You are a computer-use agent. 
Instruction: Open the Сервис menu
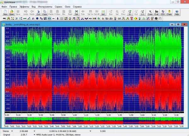59,7
